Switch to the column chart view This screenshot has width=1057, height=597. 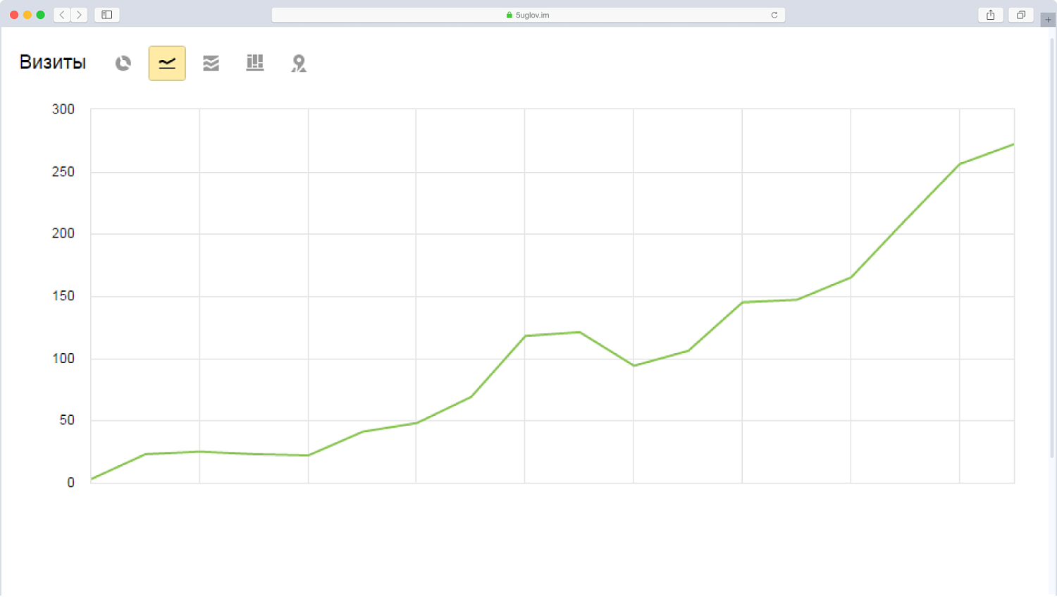pos(254,63)
